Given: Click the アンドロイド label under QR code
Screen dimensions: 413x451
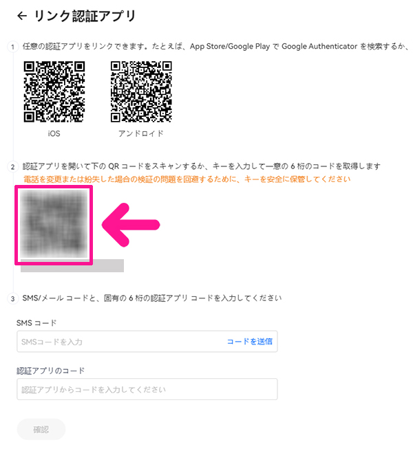Looking at the screenshot, I should (x=141, y=134).
